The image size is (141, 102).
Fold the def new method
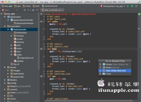44,76
